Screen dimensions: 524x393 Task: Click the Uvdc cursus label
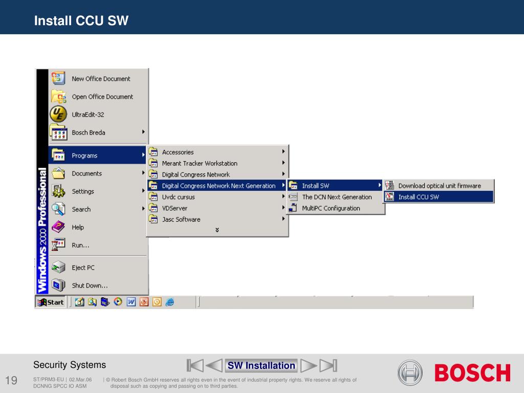coord(178,197)
